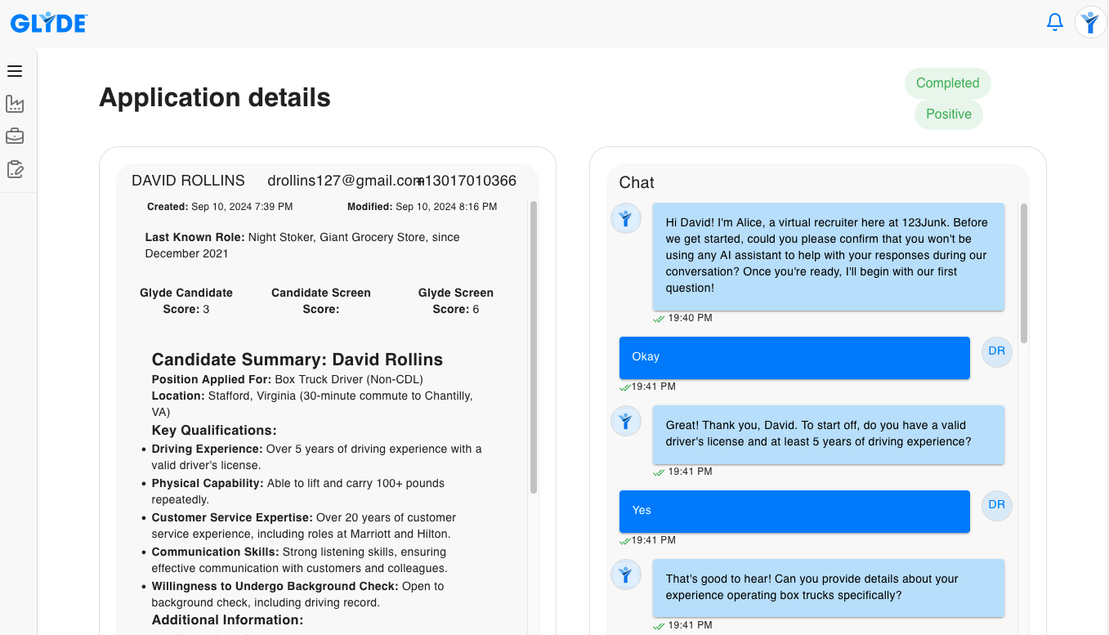Viewport: 1109px width, 635px height.
Task: Open the briefcase jobs sidebar icon
Action: point(15,136)
